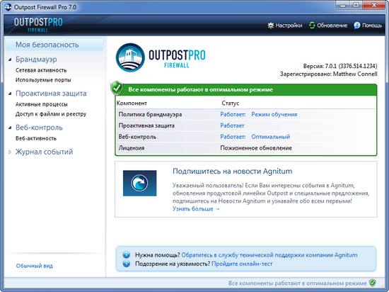Collapse the Проактивная защита section arrow

[10, 94]
